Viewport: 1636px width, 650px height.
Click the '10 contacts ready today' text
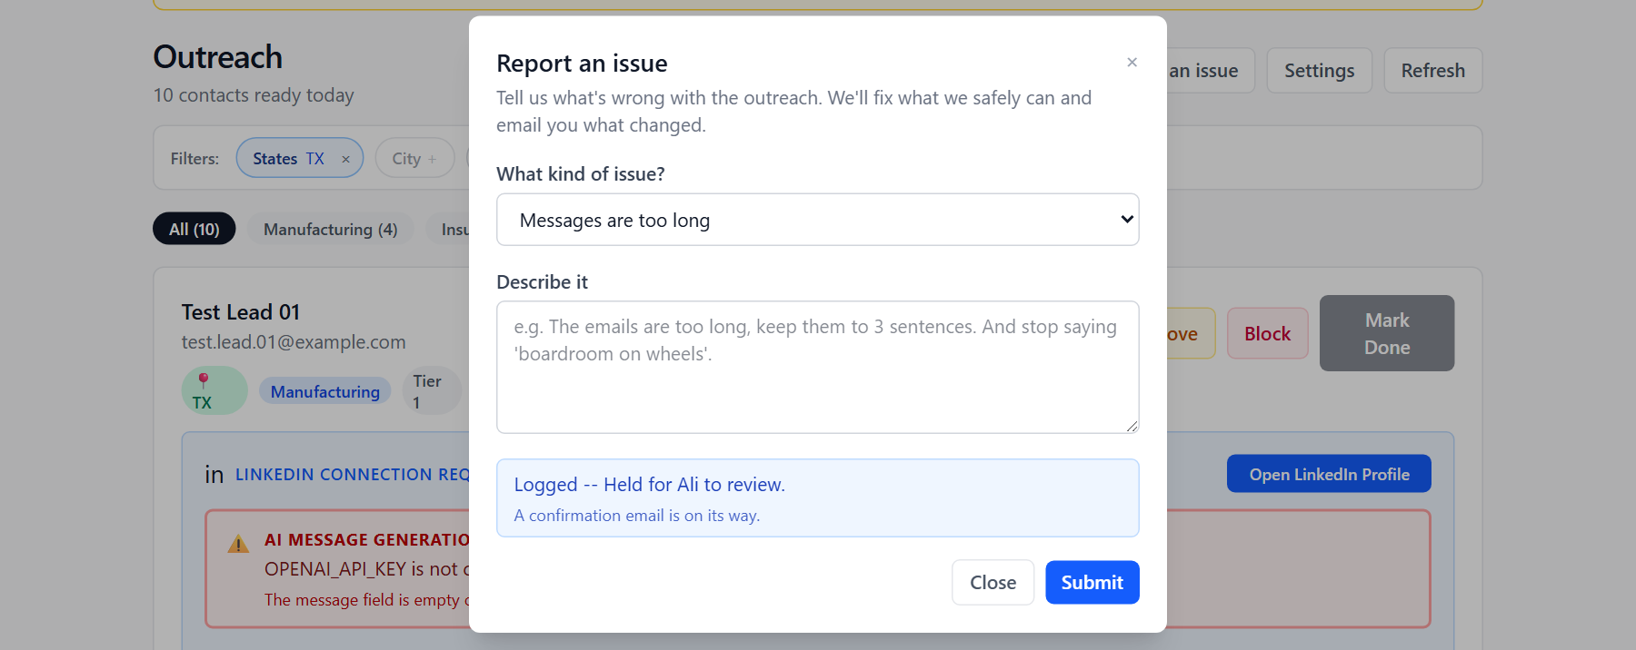point(254,95)
